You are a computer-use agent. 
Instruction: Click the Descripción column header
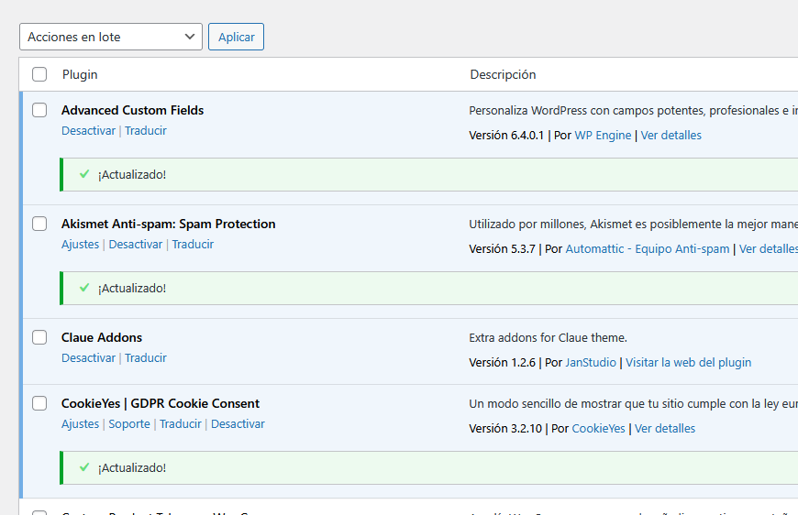point(503,75)
